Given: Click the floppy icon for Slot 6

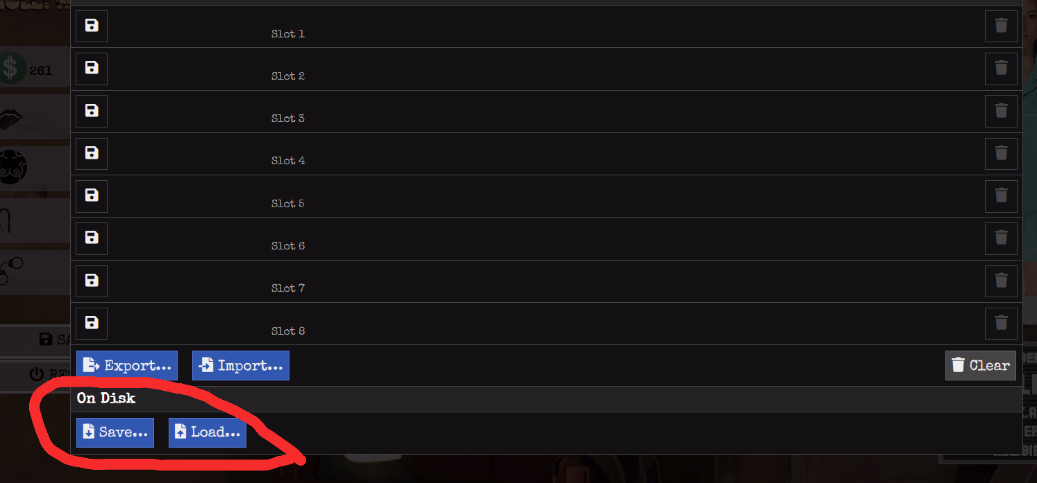Looking at the screenshot, I should [x=92, y=238].
